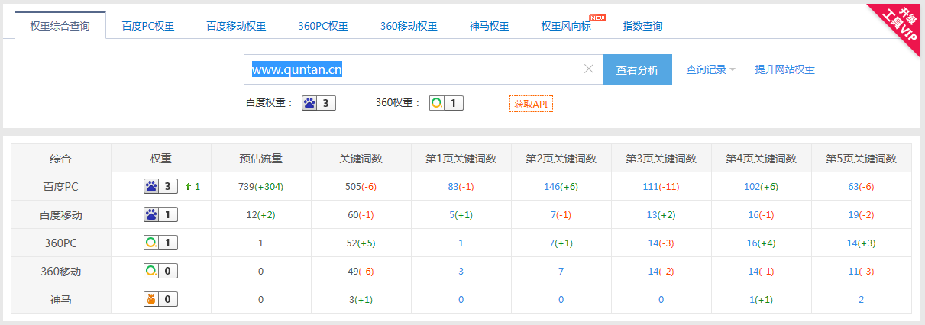Click the 权重 column header
925x325 pixels.
pyautogui.click(x=161, y=159)
